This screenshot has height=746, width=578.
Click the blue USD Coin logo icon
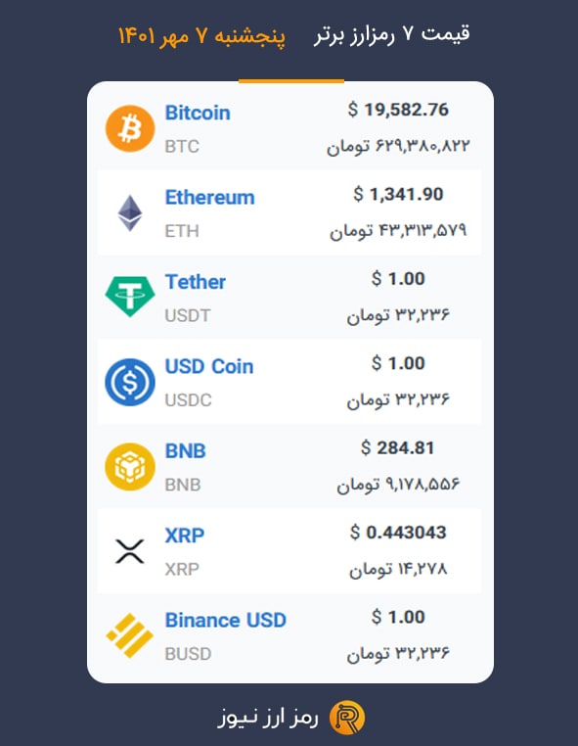[130, 382]
